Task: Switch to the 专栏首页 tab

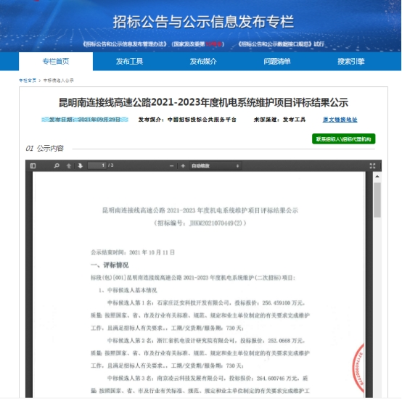Action: (56, 61)
